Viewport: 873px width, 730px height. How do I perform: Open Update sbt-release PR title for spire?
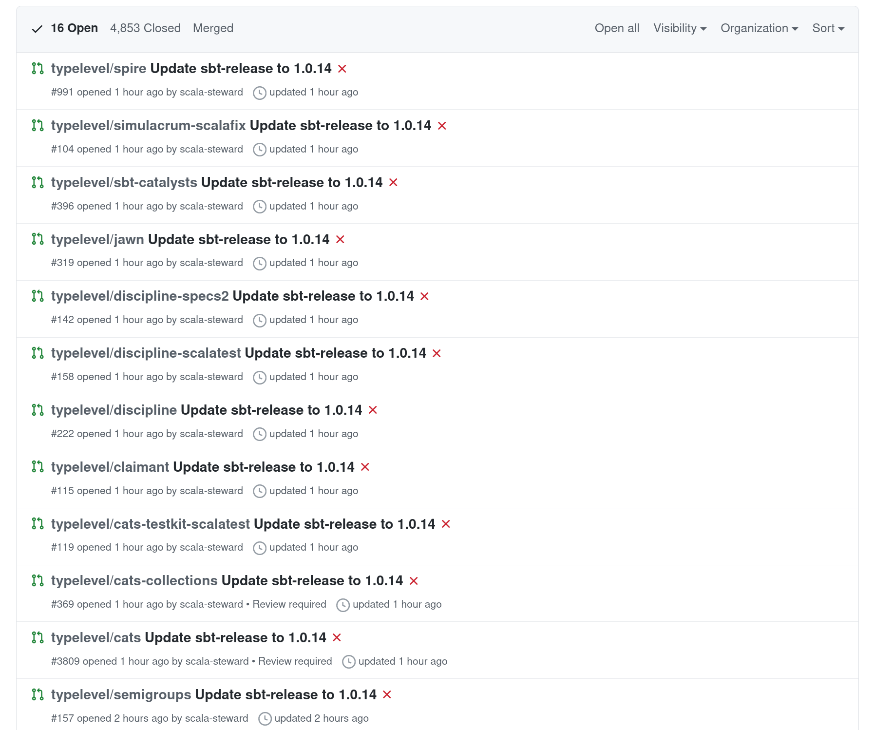pos(241,69)
